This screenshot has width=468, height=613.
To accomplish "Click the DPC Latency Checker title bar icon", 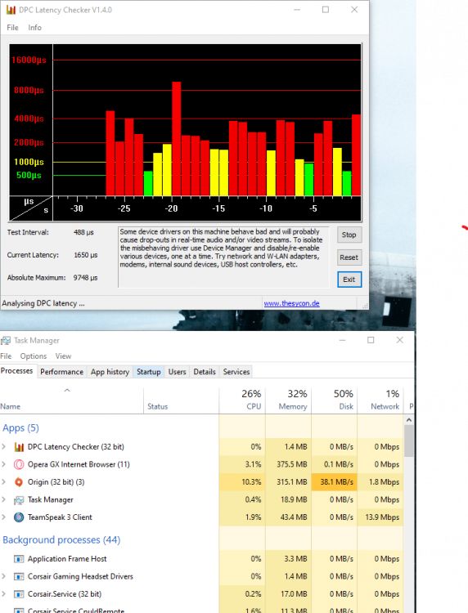I will pyautogui.click(x=11, y=10).
